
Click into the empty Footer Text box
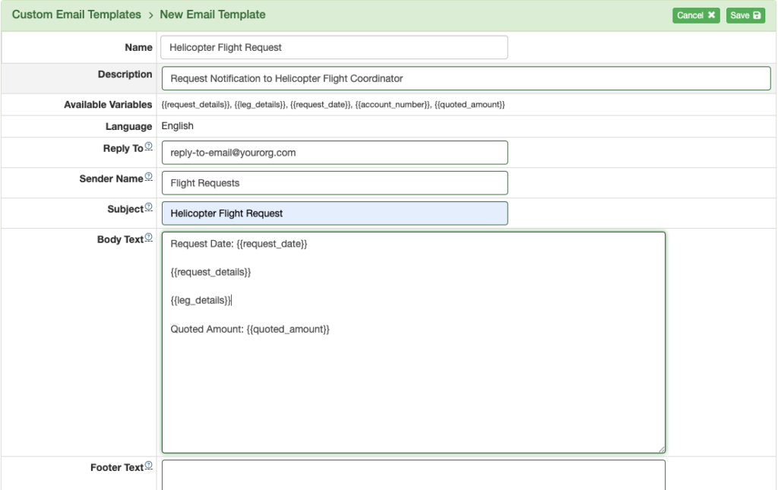[x=413, y=475]
